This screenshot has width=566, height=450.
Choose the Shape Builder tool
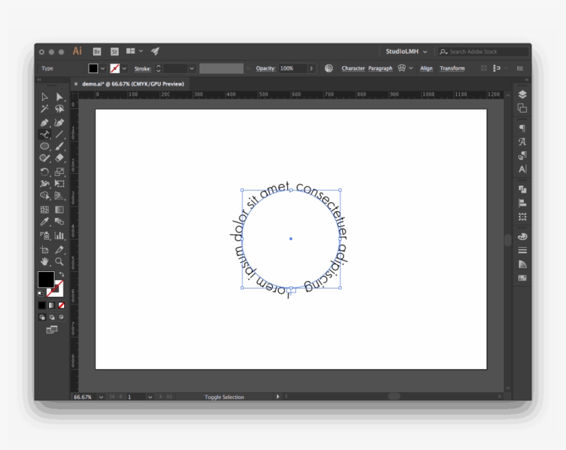coord(44,195)
